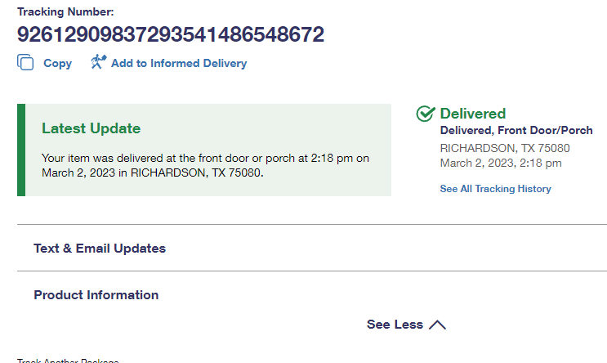Click the dark green bar on Latest Update box
The image size is (607, 363).
tap(21, 150)
